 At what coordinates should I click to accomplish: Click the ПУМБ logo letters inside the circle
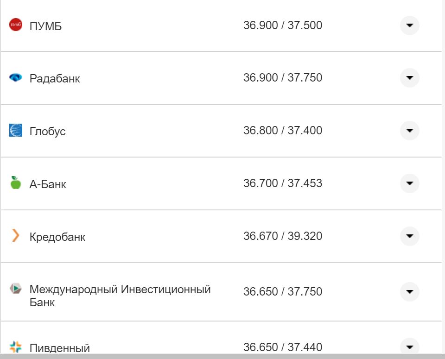pyautogui.click(x=16, y=25)
